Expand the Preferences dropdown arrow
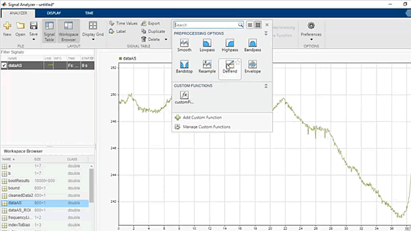 coord(311,40)
